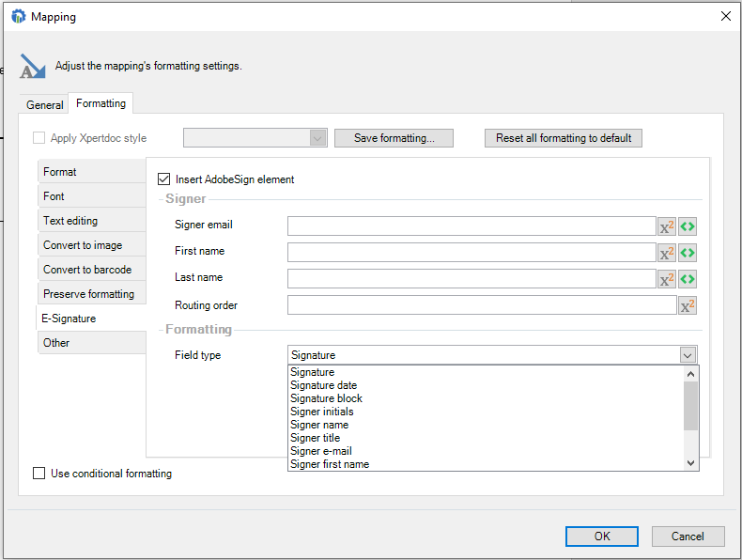Open the Convert to barcode section
742x560 pixels.
click(92, 270)
